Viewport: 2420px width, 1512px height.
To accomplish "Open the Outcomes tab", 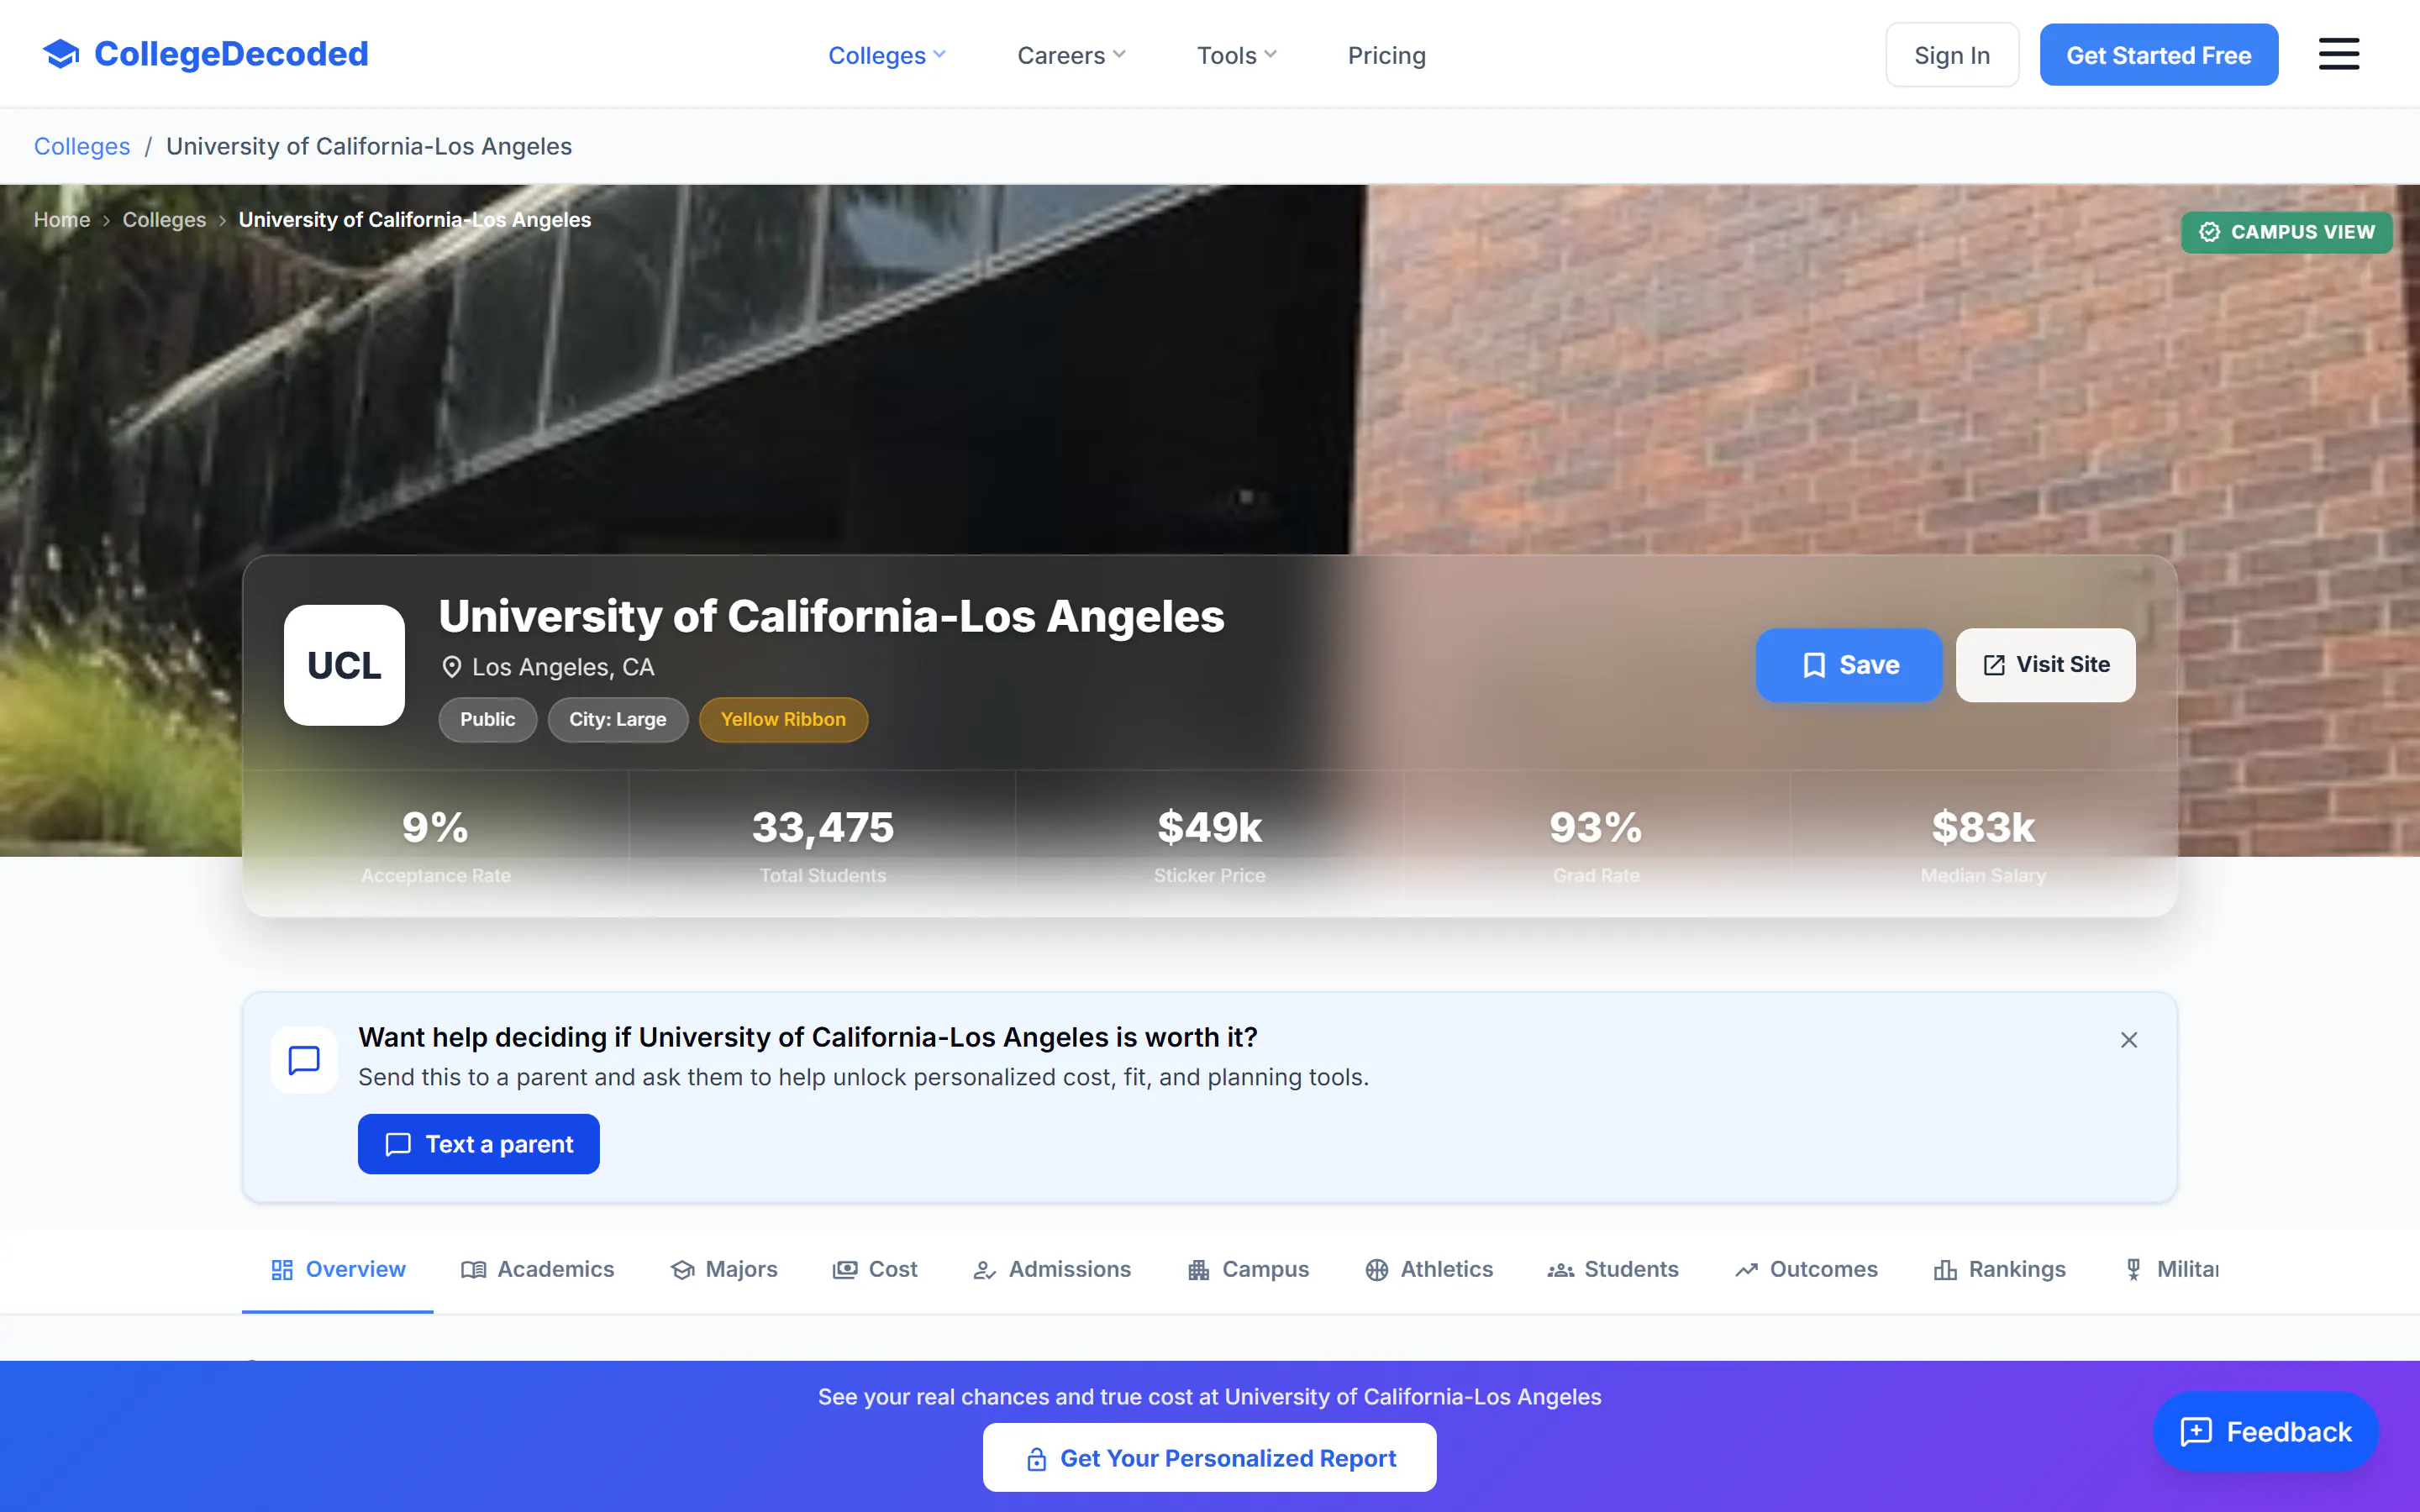I will point(1806,1270).
